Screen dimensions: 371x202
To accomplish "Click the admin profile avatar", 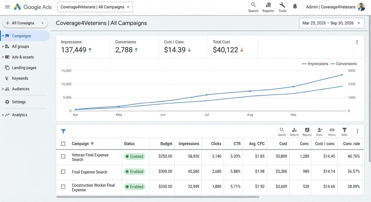I will pos(361,7).
